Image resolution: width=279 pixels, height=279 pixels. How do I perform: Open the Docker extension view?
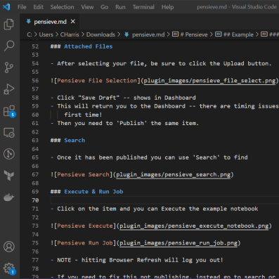[x=9, y=197]
